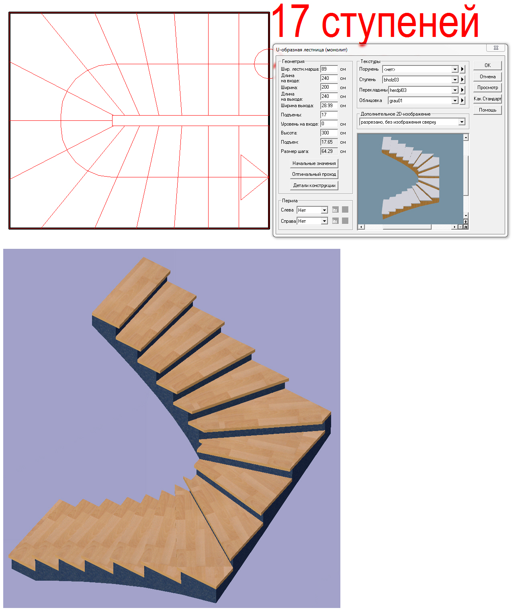Click the gray color swatch for Слева railing
The image size is (524, 610).
pos(345,209)
